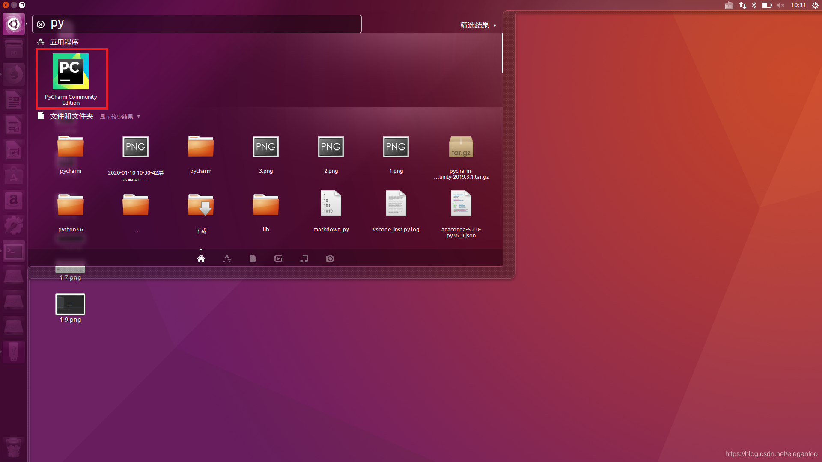822x462 pixels.
Task: Open Amazon from the launcher
Action: [x=14, y=200]
